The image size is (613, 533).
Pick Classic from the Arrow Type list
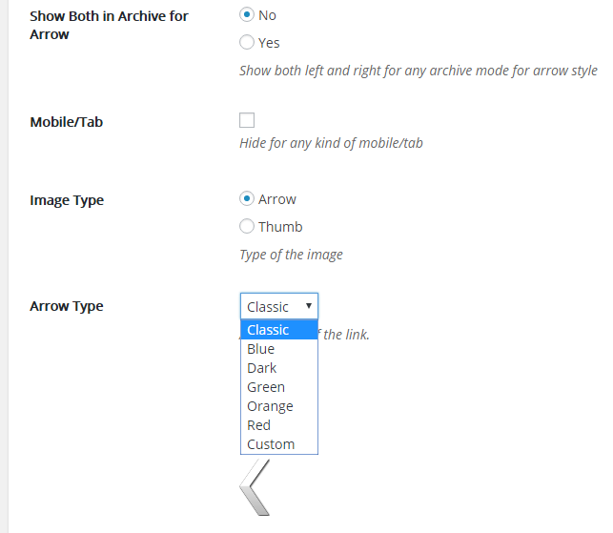click(x=268, y=330)
